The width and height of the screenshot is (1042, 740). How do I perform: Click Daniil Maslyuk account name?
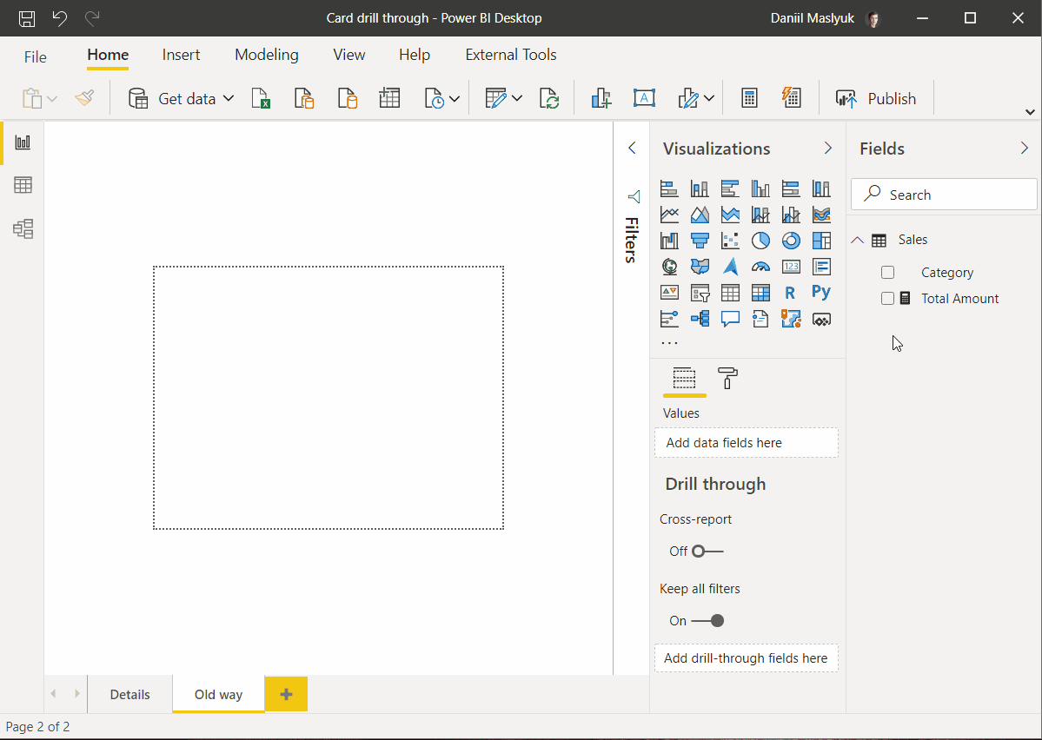click(x=812, y=18)
